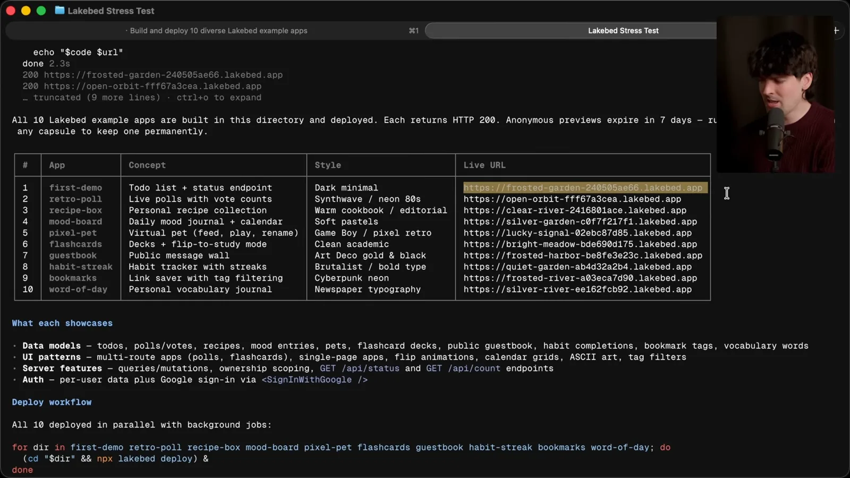Image resolution: width=850 pixels, height=478 pixels.
Task: Open the open-orbit URL in the echo output
Action: click(152, 86)
